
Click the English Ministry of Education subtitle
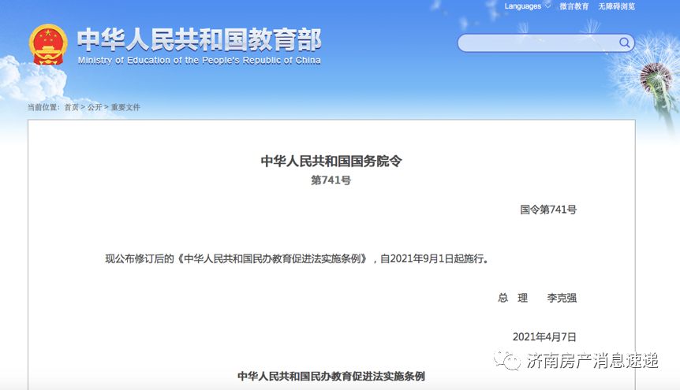coord(199,61)
